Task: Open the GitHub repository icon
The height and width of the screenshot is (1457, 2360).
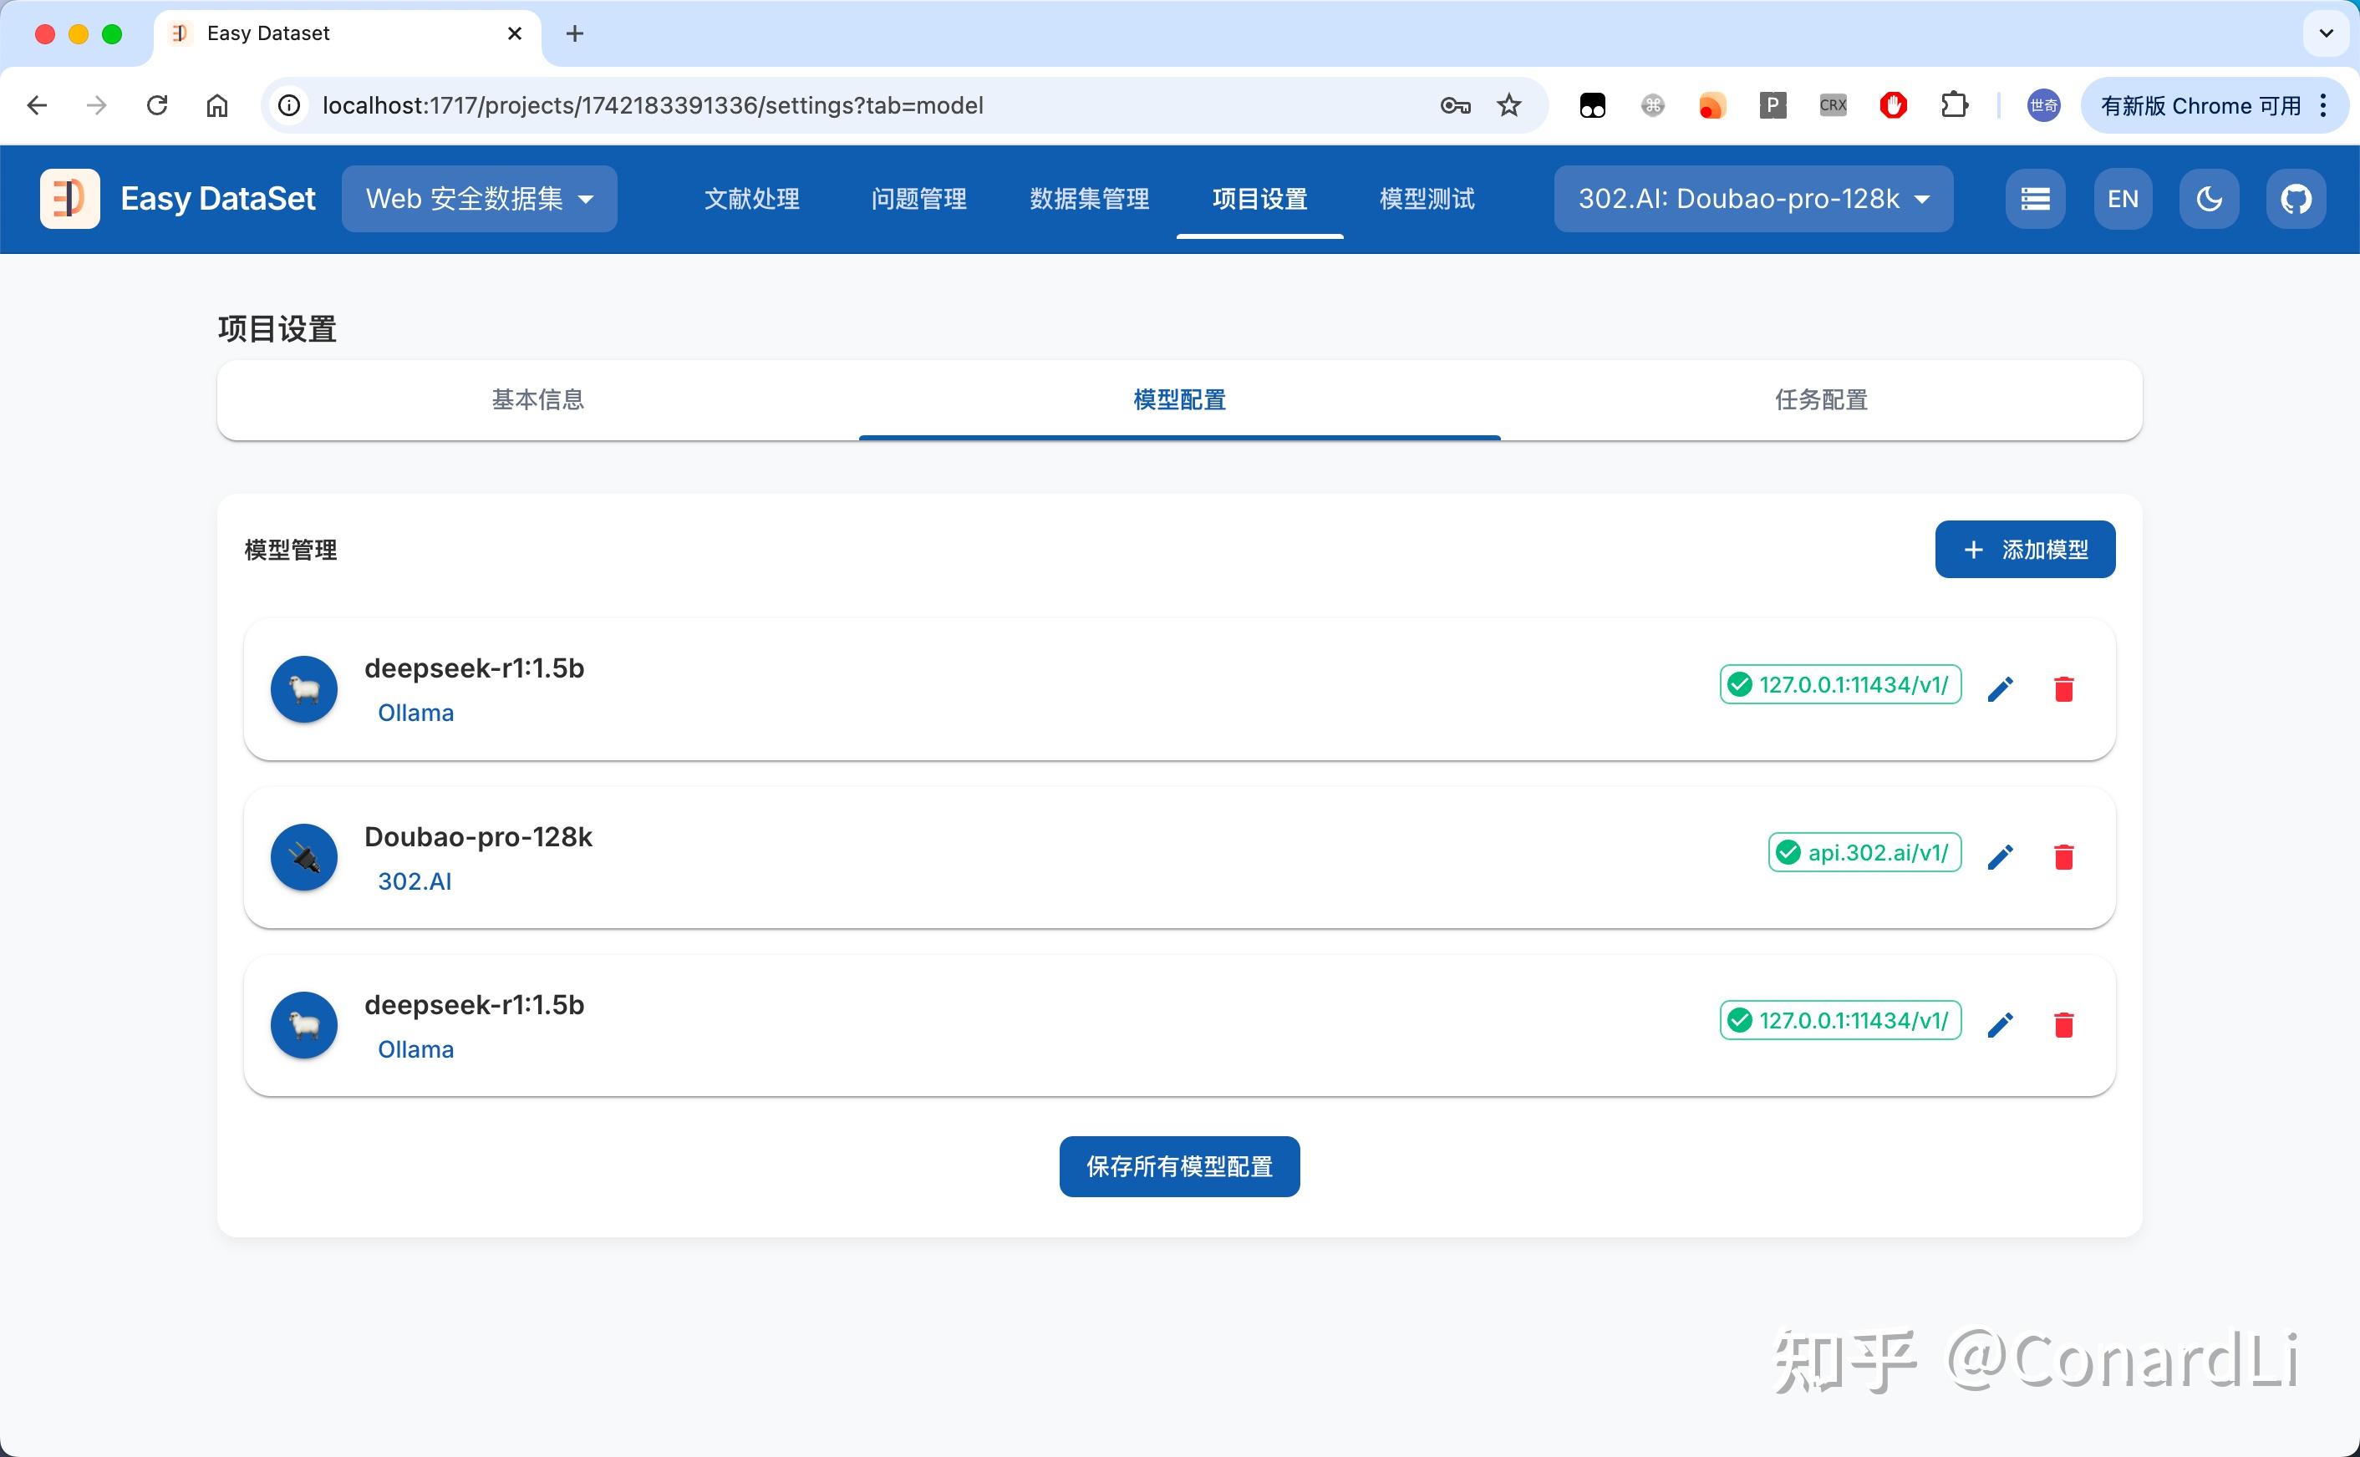Action: [x=2296, y=199]
